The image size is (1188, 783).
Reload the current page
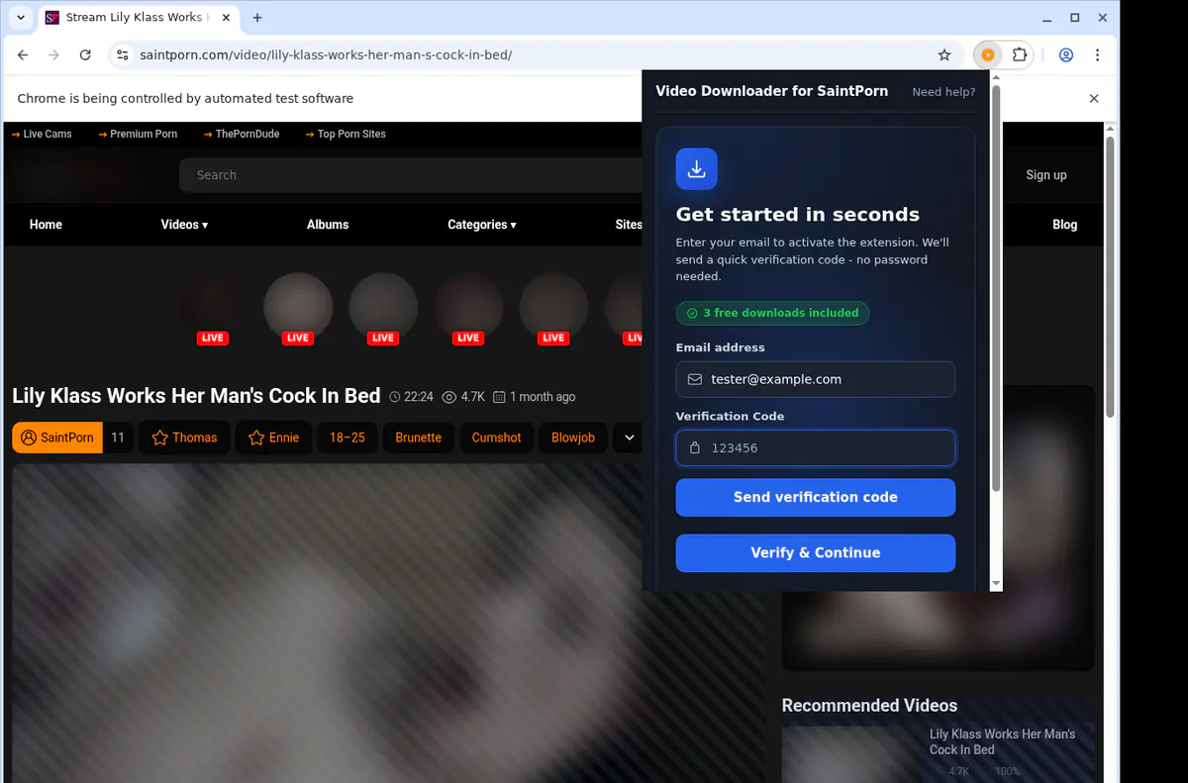coord(85,55)
